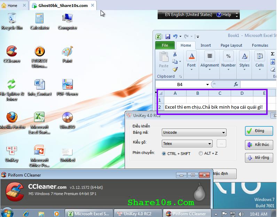Click Save icon in Excel quick access toolbar
Image resolution: width=277 pixels, height=217 pixels.
click(167, 37)
